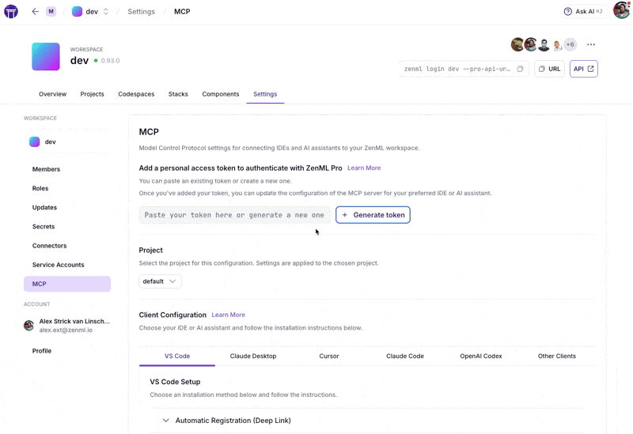This screenshot has height=434, width=633.
Task: Select the Claude Code client tab
Action: 405,357
